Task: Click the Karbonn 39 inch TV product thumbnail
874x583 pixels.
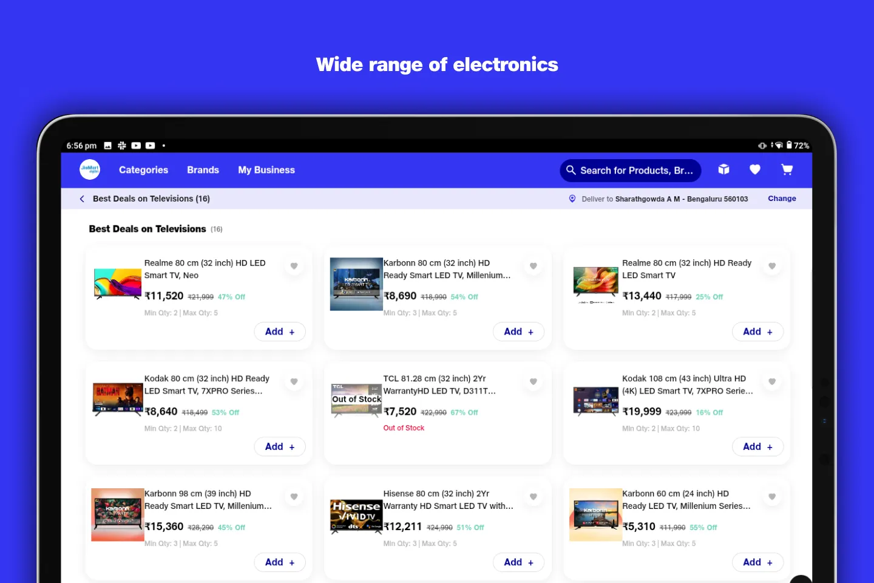Action: tap(117, 514)
